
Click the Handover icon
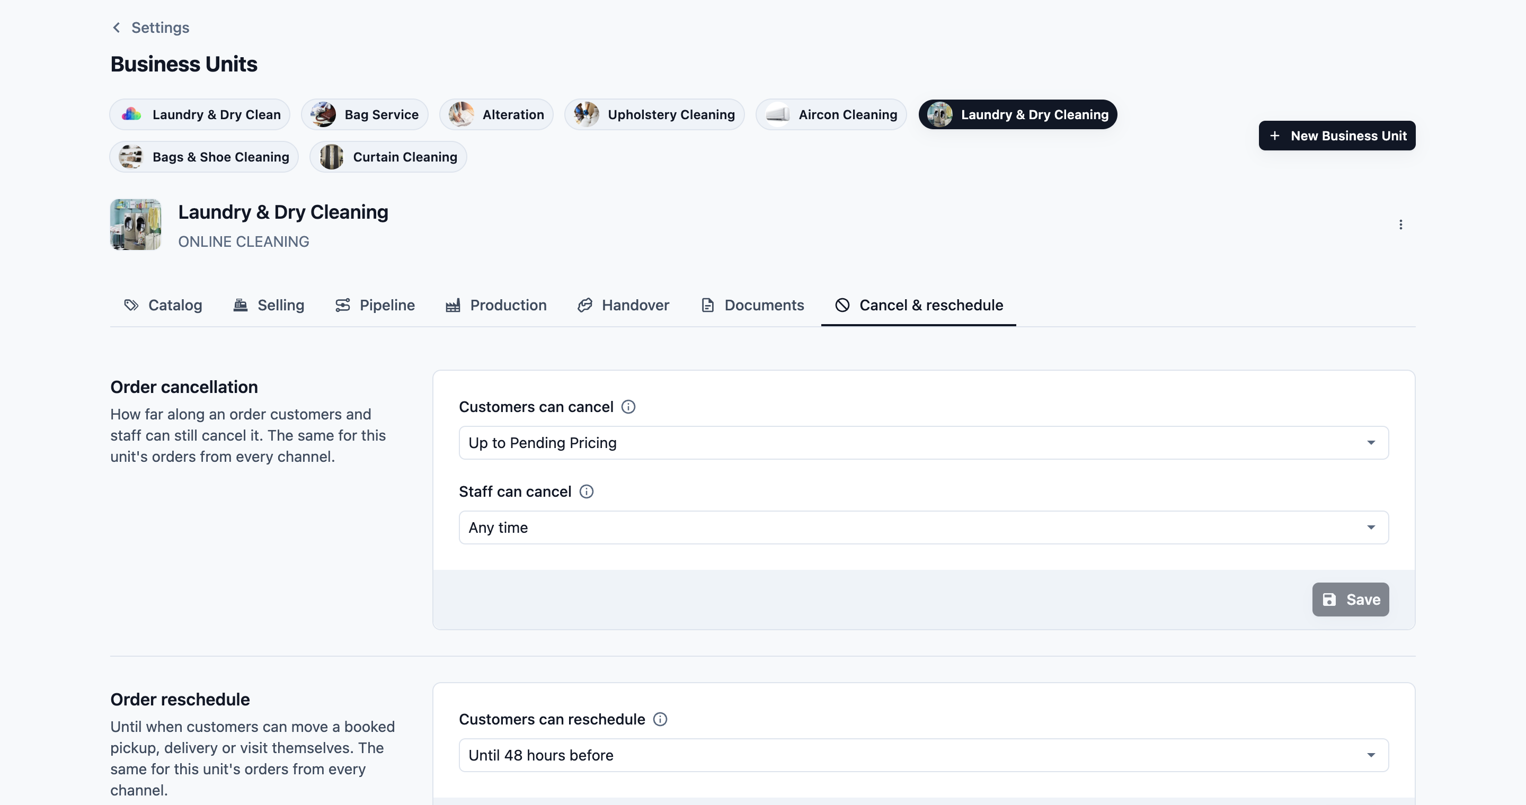584,305
